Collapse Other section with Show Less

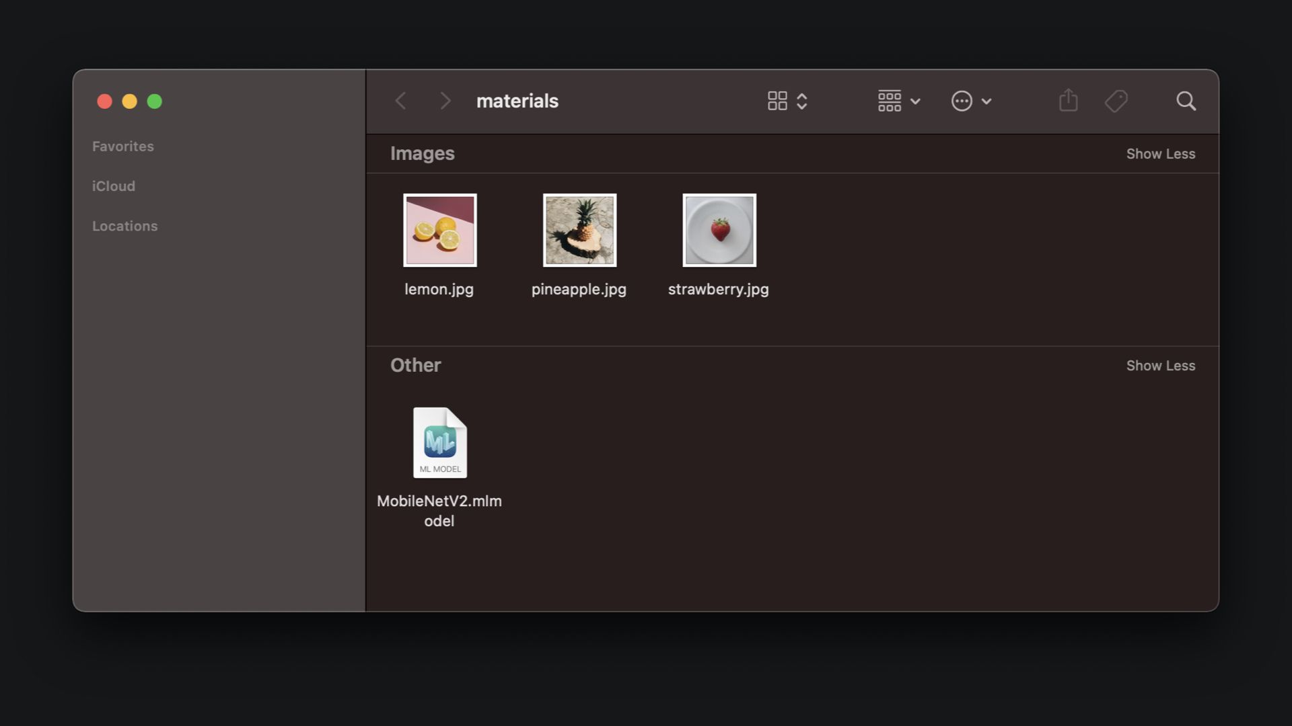1160,366
